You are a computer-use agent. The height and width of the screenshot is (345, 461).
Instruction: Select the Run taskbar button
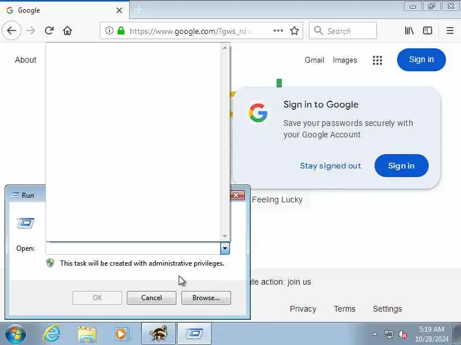(x=194, y=334)
